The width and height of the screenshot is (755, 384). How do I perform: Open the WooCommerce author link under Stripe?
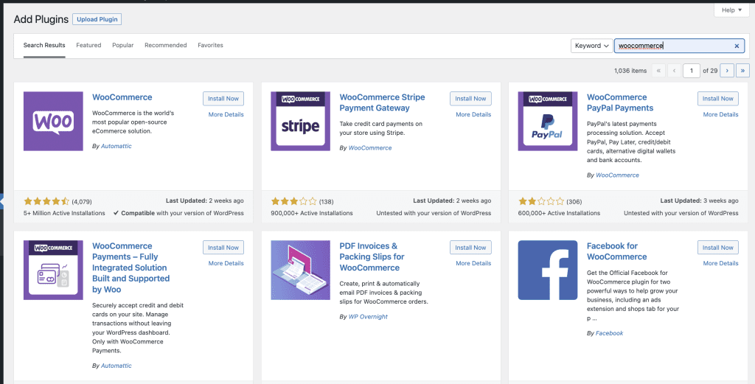[370, 147]
